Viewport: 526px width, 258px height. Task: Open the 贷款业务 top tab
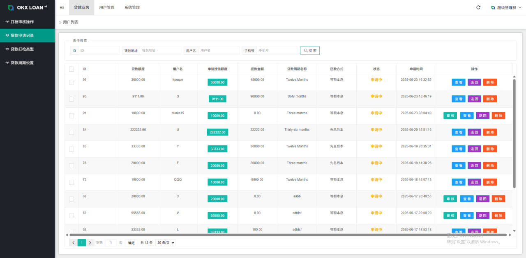pyautogui.click(x=81, y=7)
